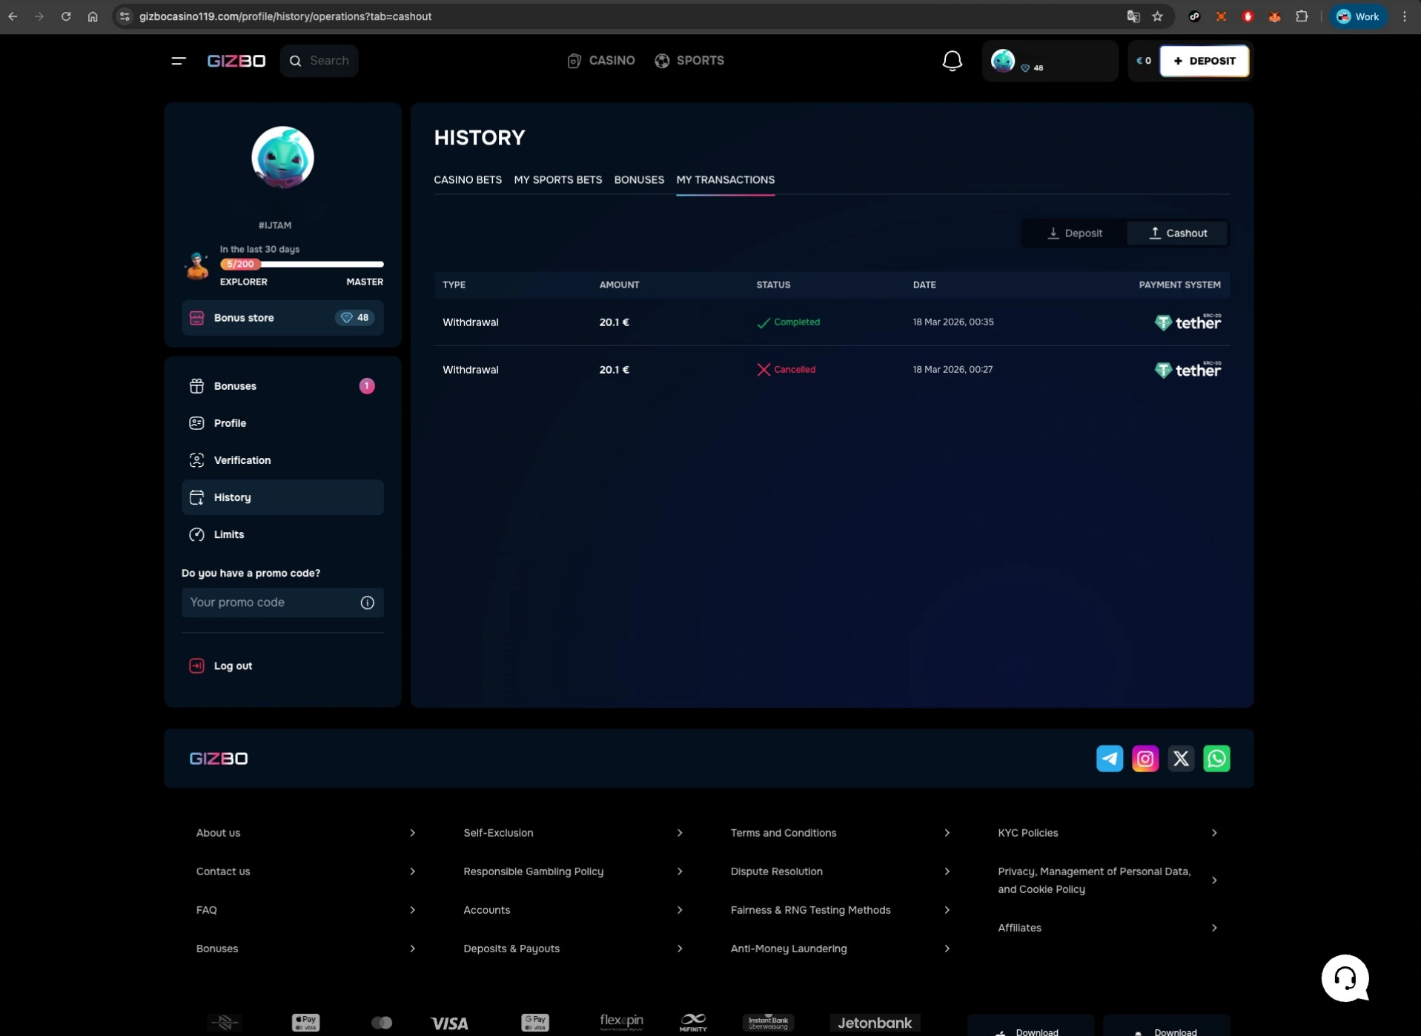This screenshot has width=1421, height=1036.
Task: Bookmark this page with the star icon
Action: 1157,16
